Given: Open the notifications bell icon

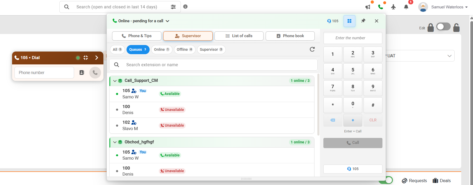Looking at the screenshot, I should (x=406, y=7).
